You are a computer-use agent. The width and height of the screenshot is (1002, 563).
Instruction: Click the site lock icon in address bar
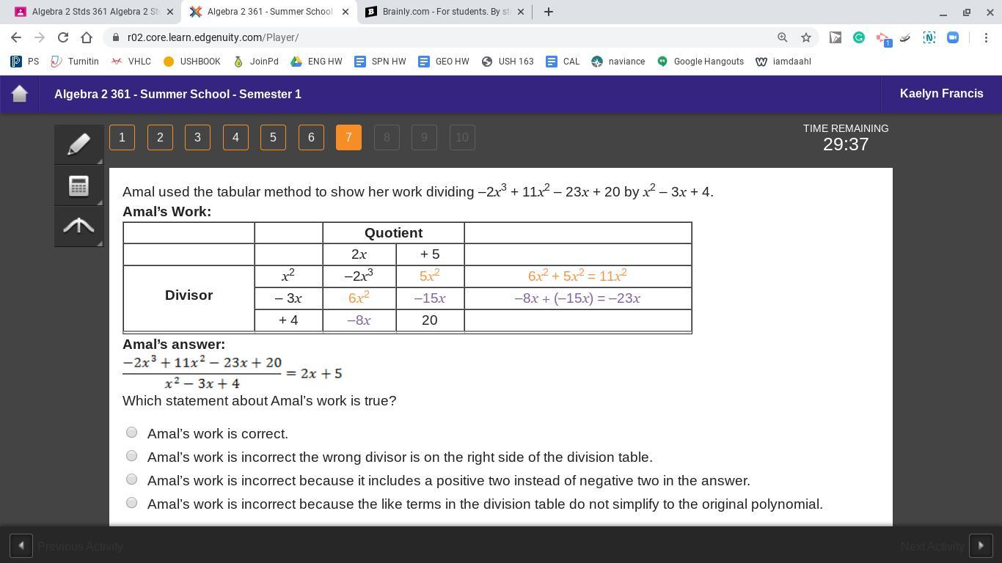117,37
